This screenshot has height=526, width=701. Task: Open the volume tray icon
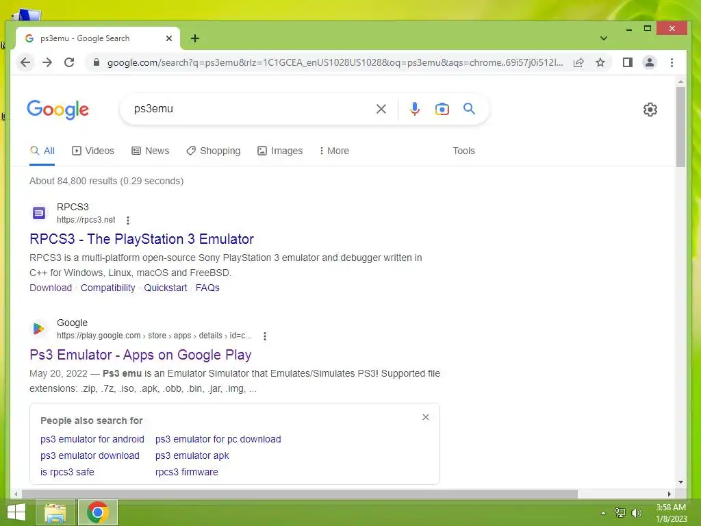coord(636,513)
